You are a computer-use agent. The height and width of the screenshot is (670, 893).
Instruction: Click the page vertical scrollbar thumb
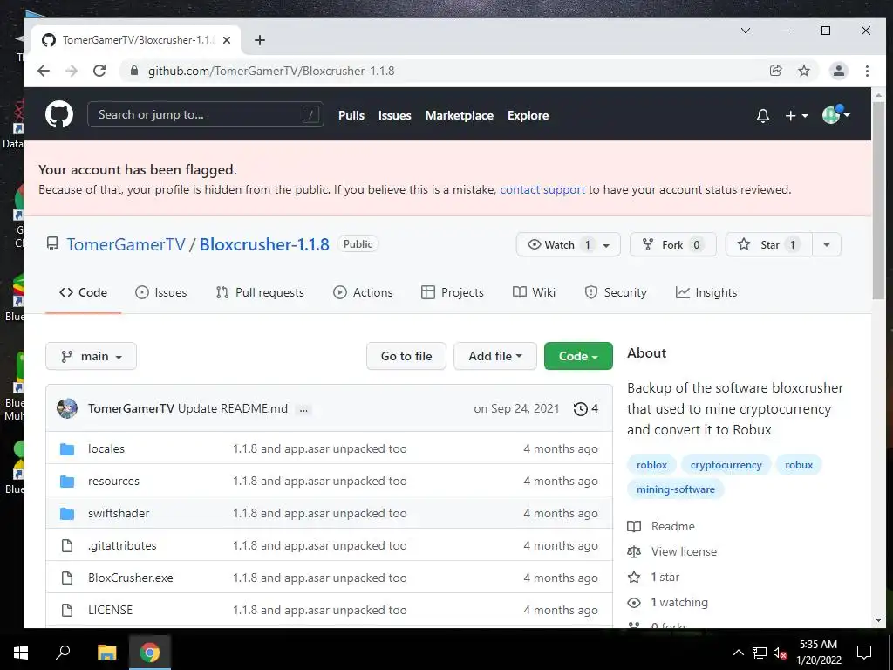point(877,201)
